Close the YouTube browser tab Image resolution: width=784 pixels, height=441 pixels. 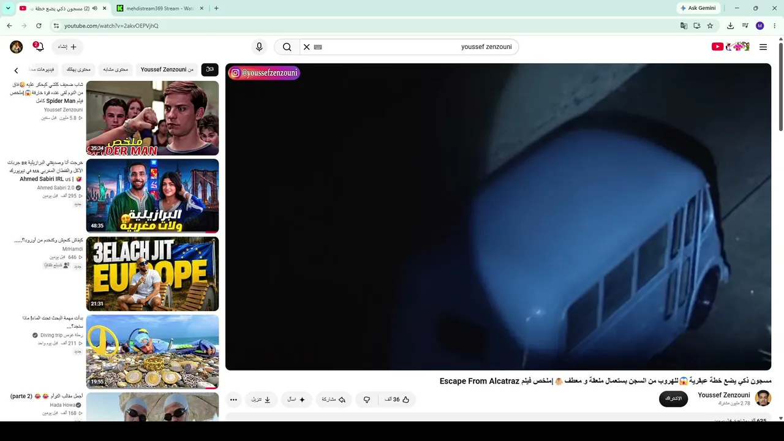tap(104, 9)
